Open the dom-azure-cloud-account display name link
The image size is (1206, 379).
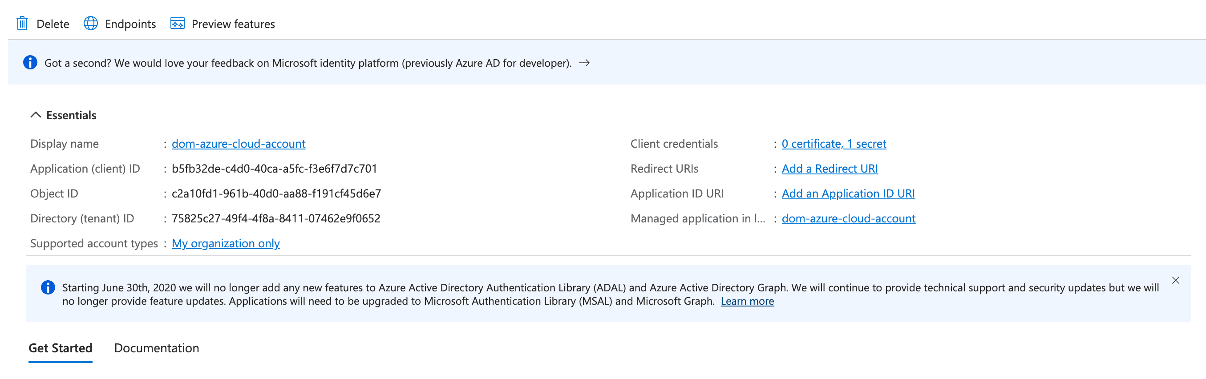tap(238, 144)
